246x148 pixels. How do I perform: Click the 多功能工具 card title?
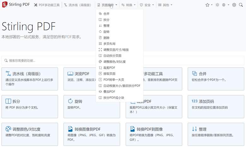[153, 74]
